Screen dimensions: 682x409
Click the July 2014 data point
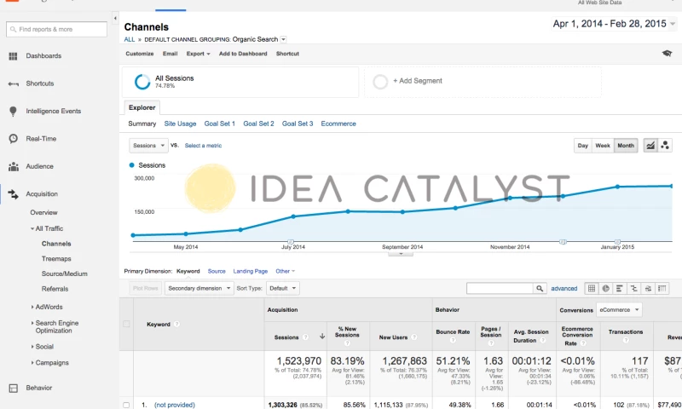click(293, 216)
